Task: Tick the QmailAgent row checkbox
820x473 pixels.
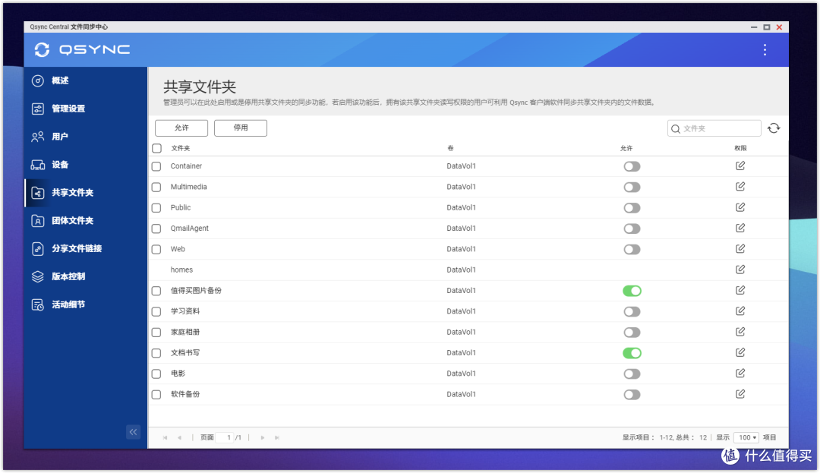Action: click(156, 229)
